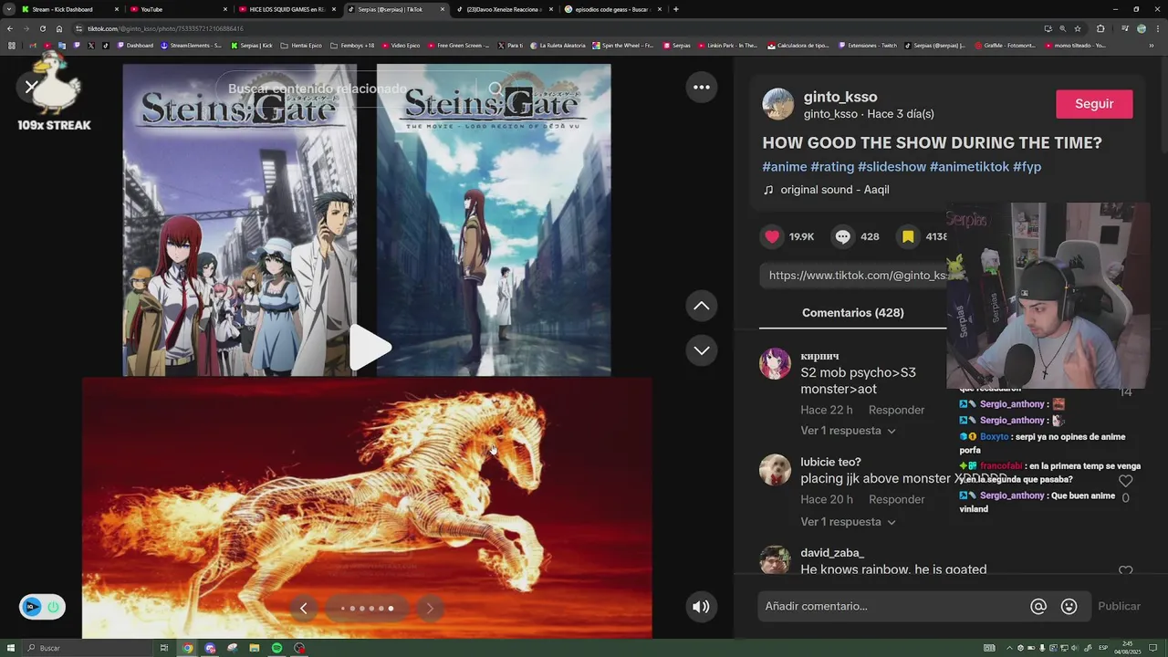Close the TikTok photo viewer
The height and width of the screenshot is (657, 1168).
(x=31, y=87)
